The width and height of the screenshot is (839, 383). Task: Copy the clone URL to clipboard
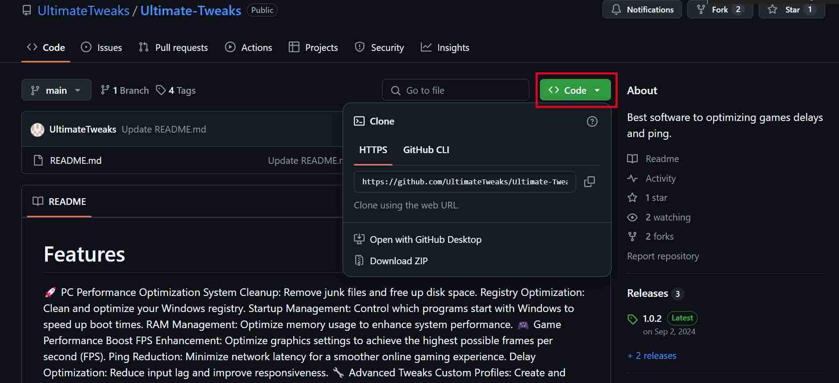click(x=590, y=182)
